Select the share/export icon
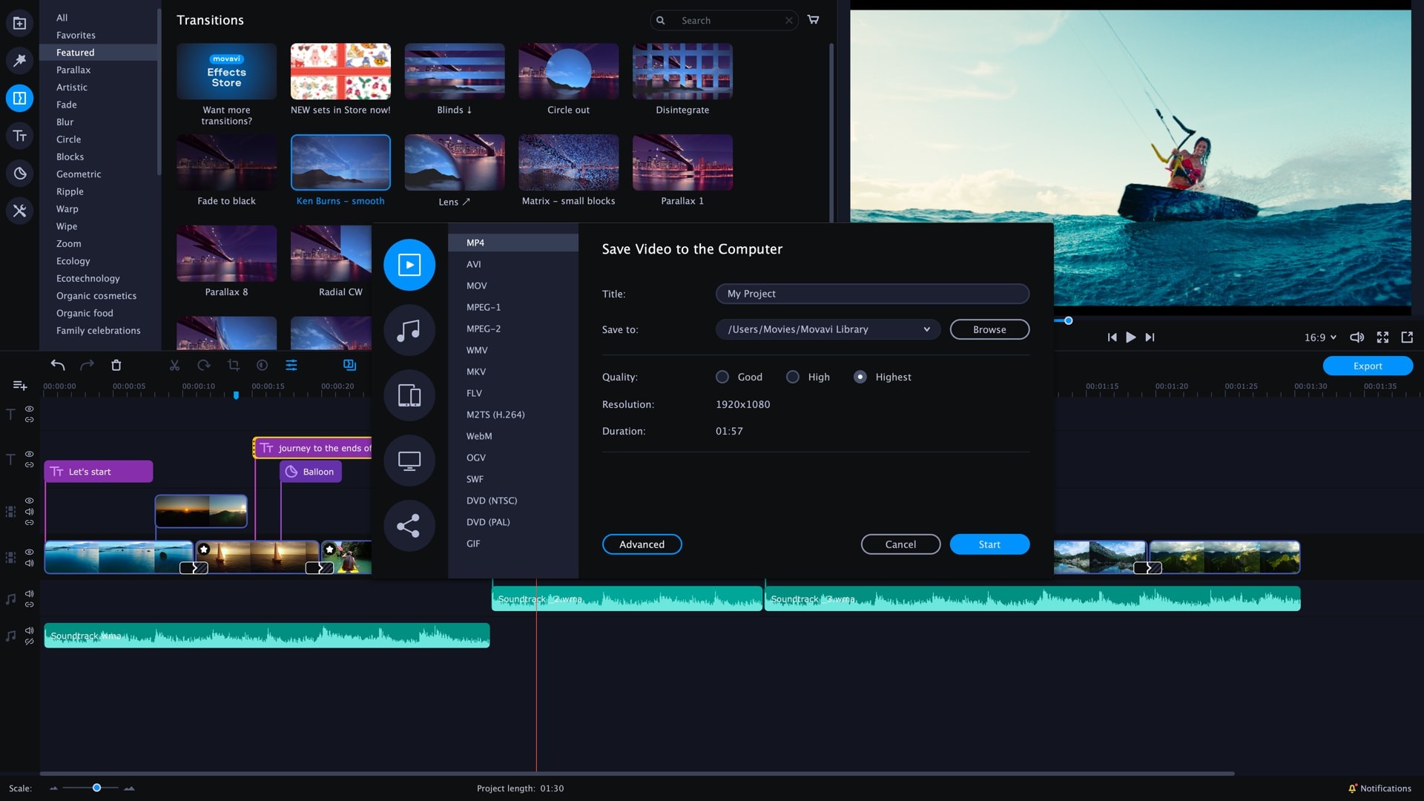The image size is (1424, 801). (x=408, y=526)
